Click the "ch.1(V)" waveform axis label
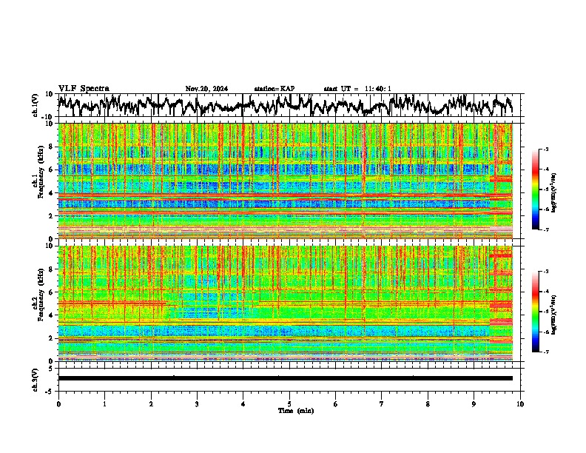 36,105
